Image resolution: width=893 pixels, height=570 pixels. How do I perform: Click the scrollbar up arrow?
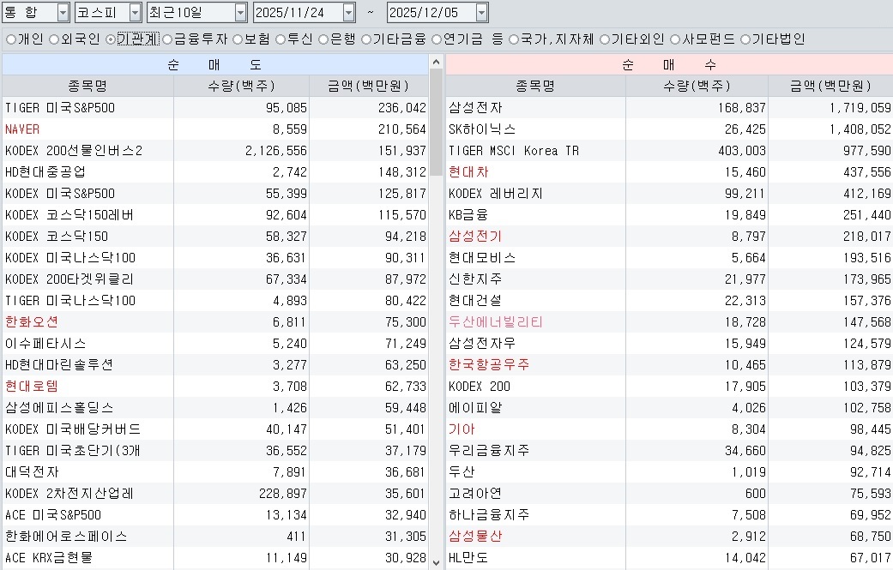tap(437, 62)
